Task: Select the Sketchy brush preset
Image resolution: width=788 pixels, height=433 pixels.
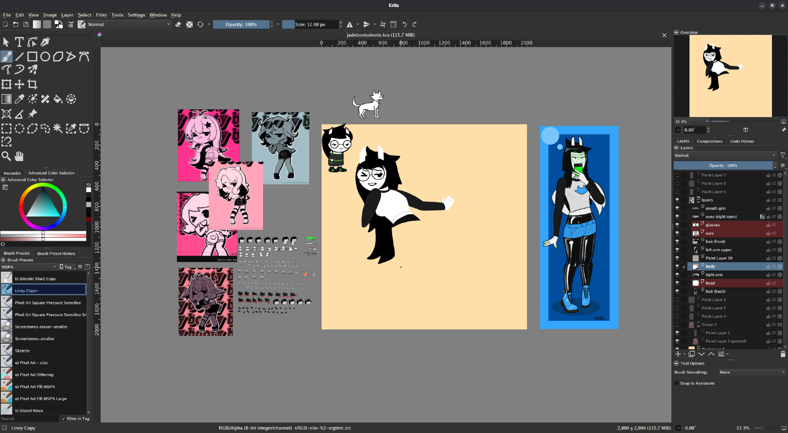Action: [22, 350]
